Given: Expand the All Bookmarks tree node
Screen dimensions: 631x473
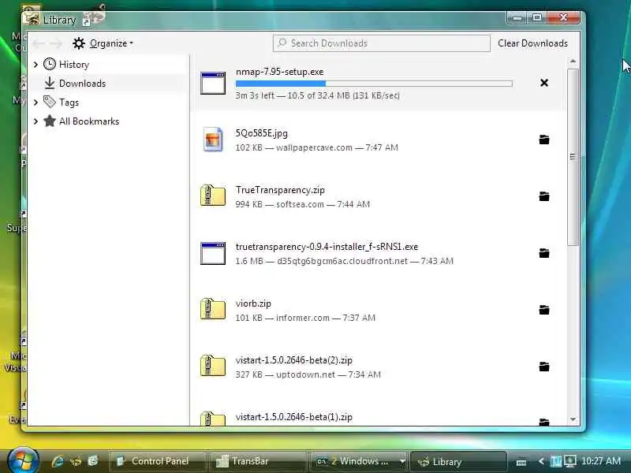Looking at the screenshot, I should [35, 121].
